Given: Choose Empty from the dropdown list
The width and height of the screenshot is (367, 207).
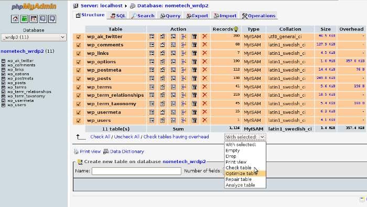Looking at the screenshot, I should [x=245, y=151].
